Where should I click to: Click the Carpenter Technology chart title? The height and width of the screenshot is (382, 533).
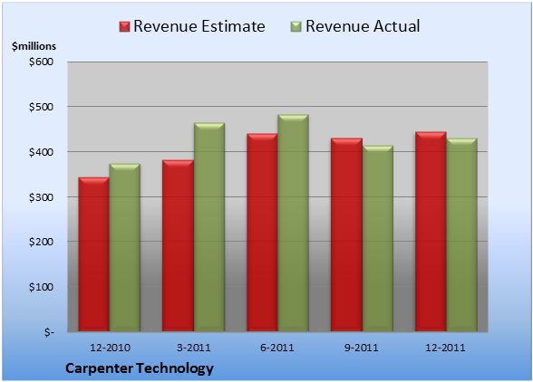[x=140, y=368]
